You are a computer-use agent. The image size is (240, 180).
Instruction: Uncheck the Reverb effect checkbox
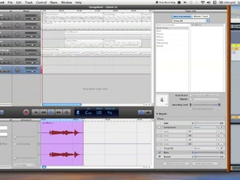(x=159, y=156)
